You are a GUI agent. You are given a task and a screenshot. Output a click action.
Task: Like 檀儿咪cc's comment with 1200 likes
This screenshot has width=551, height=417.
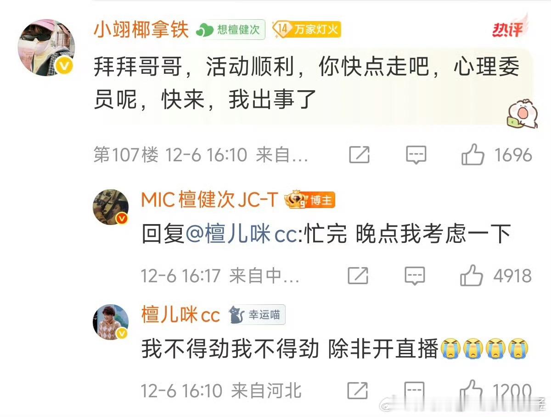pos(472,391)
